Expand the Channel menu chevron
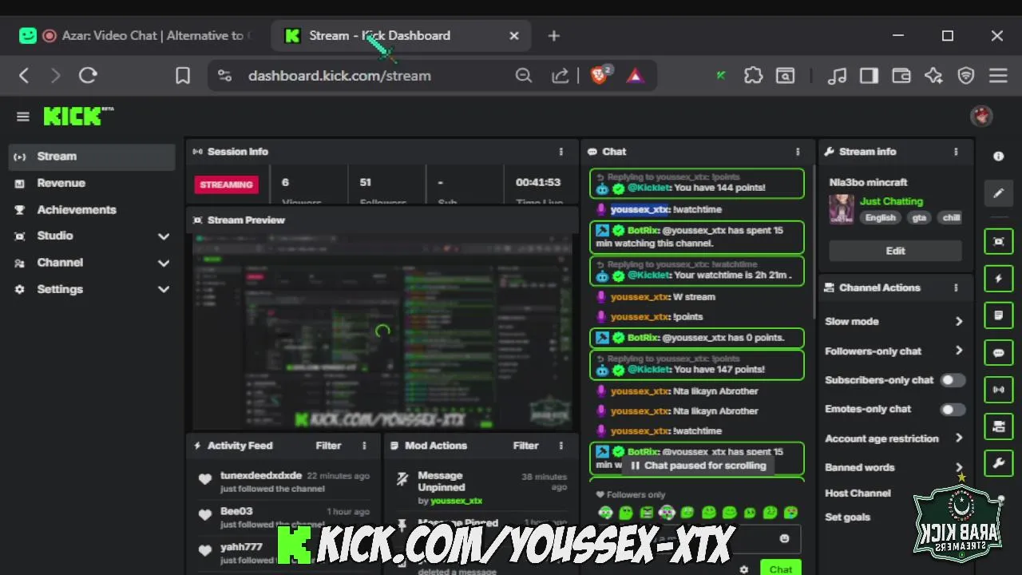 click(164, 263)
